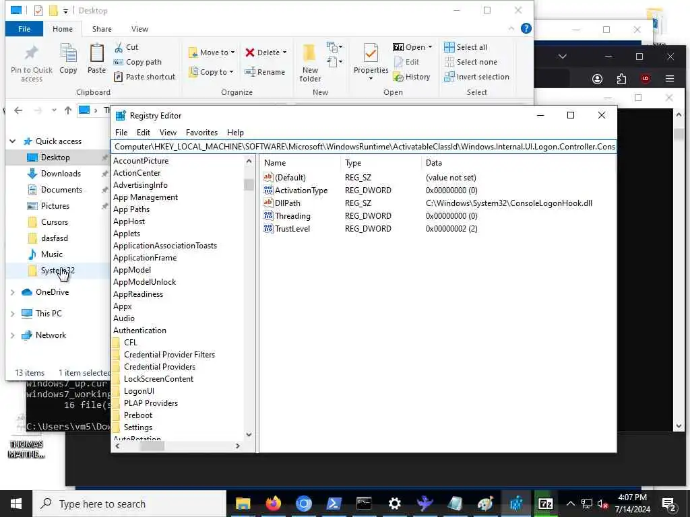
Task: Click History in the Open group
Action: 412,77
